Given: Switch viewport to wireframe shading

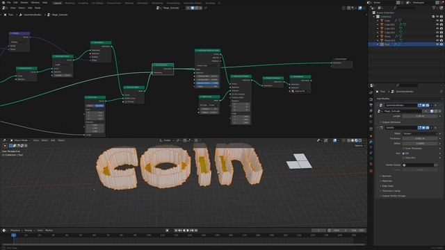Looking at the screenshot, I should tap(349, 140).
